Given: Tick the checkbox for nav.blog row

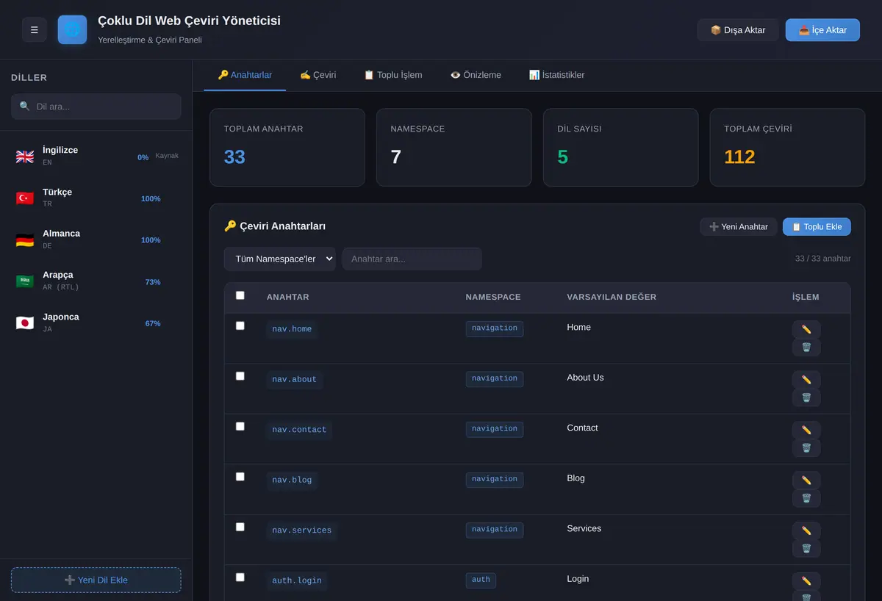Looking at the screenshot, I should pos(240,477).
